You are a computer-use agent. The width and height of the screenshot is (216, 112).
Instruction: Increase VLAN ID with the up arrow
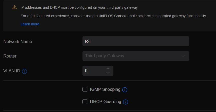(x=108, y=68)
